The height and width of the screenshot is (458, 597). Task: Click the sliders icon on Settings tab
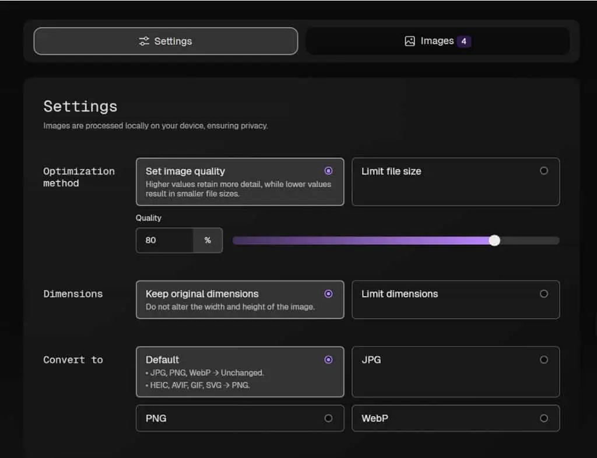coord(144,41)
